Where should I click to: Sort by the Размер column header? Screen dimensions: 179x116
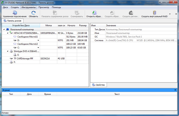click(83, 25)
